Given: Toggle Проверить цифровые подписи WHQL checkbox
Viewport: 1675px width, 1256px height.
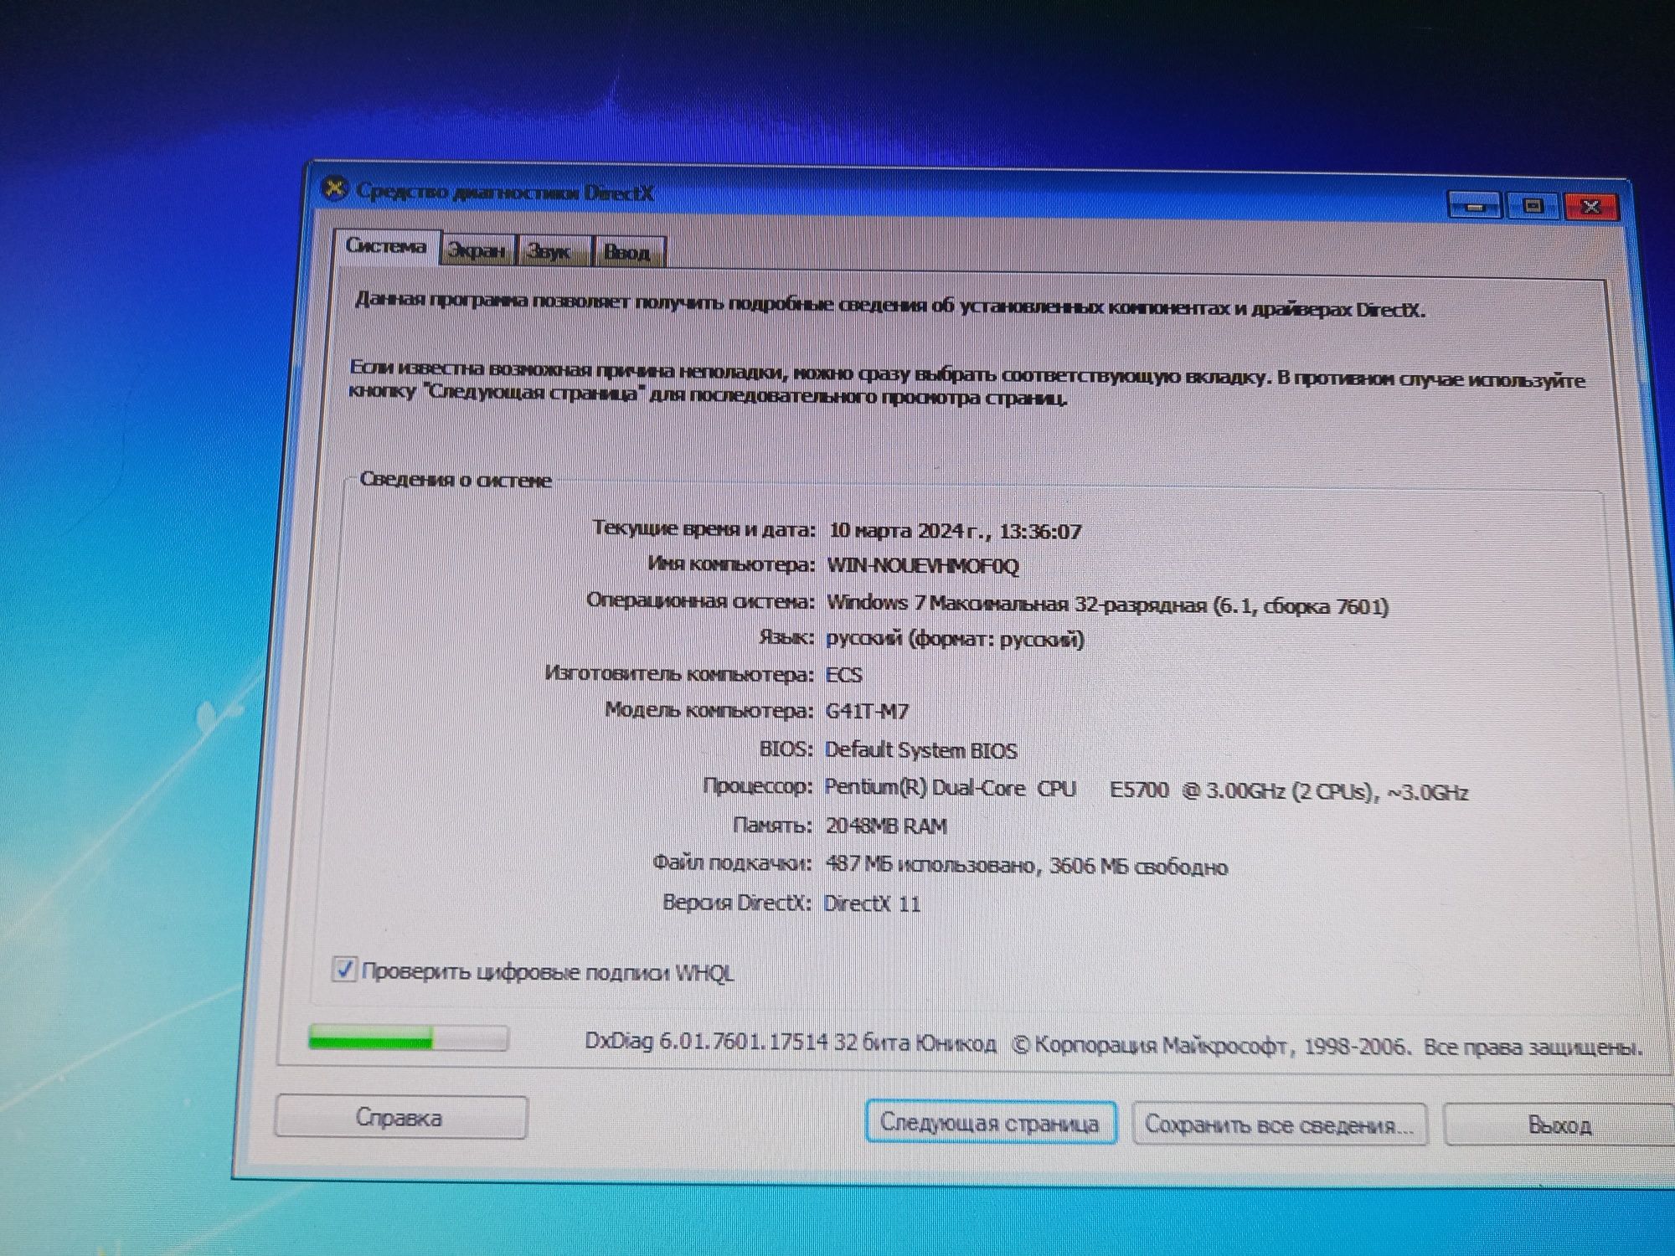Looking at the screenshot, I should click(x=344, y=970).
